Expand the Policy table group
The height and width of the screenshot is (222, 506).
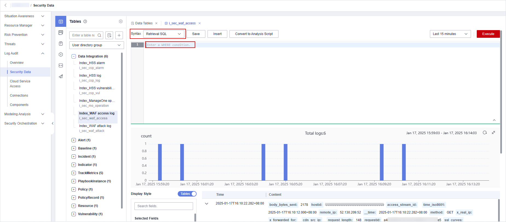[73, 189]
